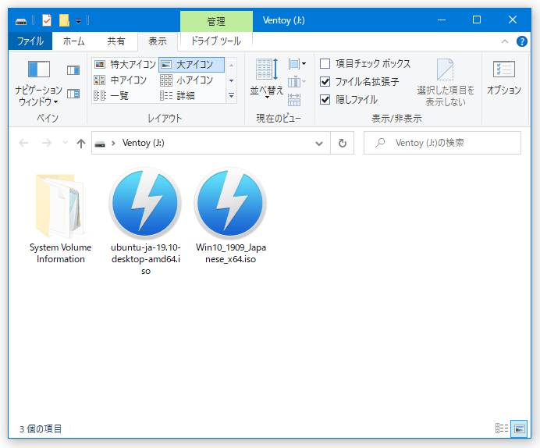Toggle the Preview pane icon
This screenshot has width=540, height=448.
coord(73,70)
